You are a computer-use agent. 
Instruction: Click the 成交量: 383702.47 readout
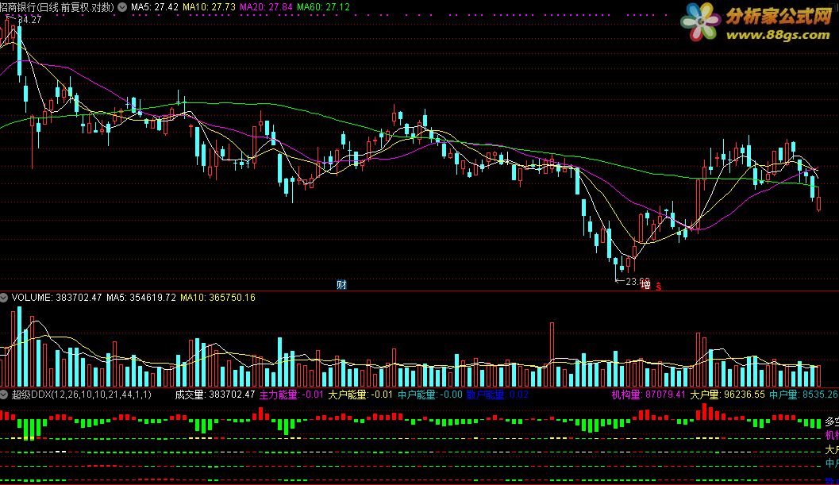[215, 395]
